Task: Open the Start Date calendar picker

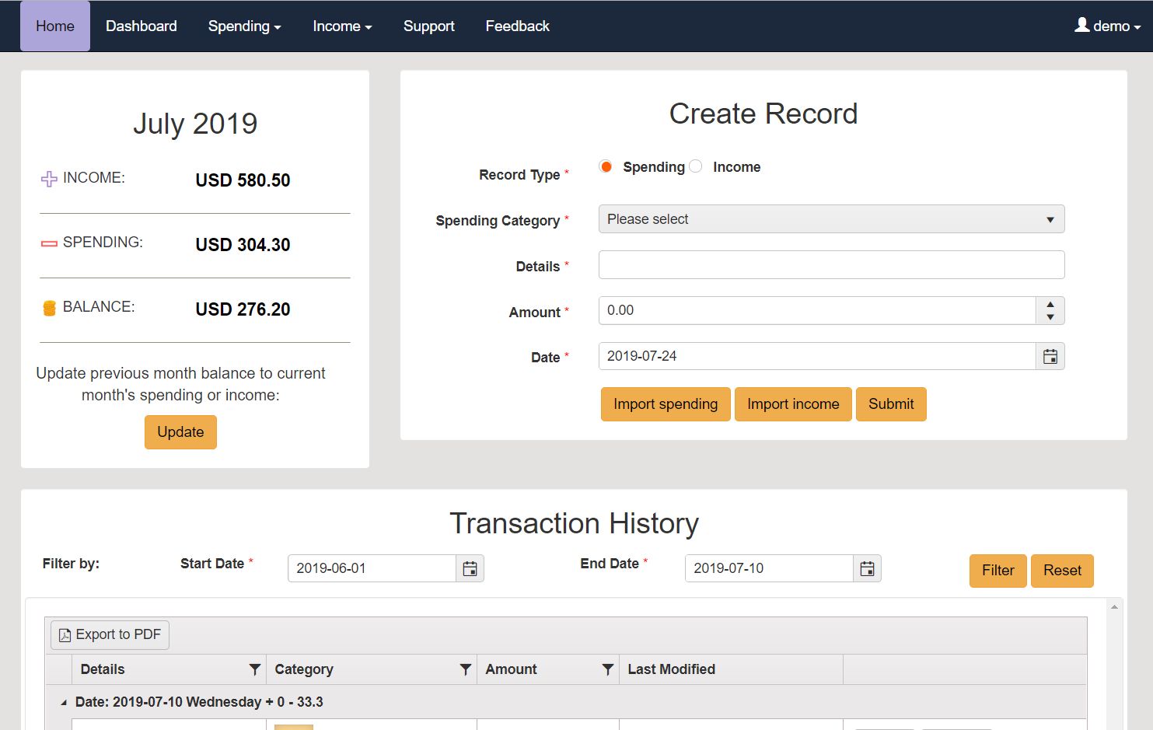Action: [470, 569]
